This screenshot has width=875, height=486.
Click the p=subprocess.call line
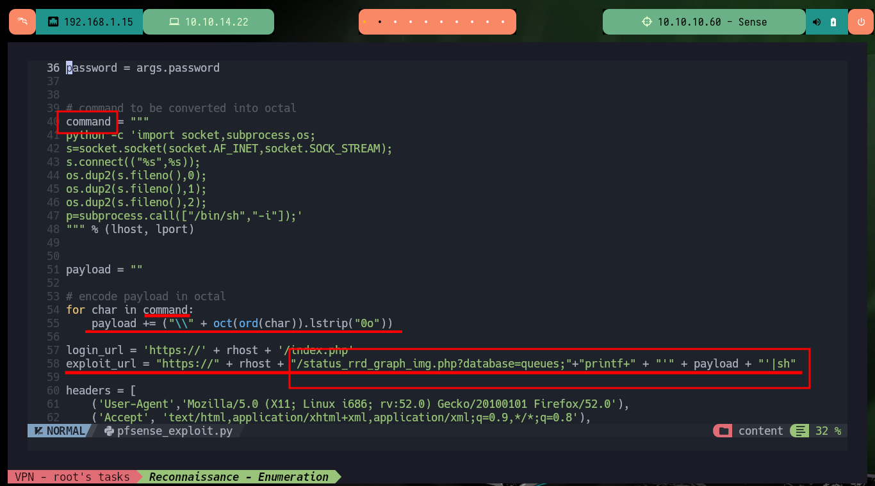184,216
